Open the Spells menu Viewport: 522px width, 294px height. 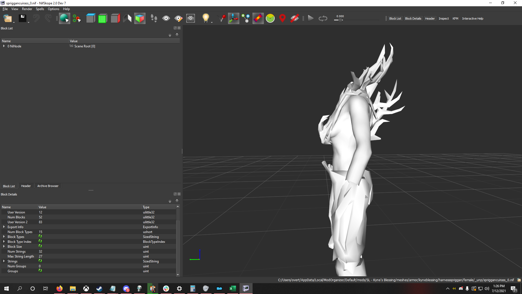40,9
